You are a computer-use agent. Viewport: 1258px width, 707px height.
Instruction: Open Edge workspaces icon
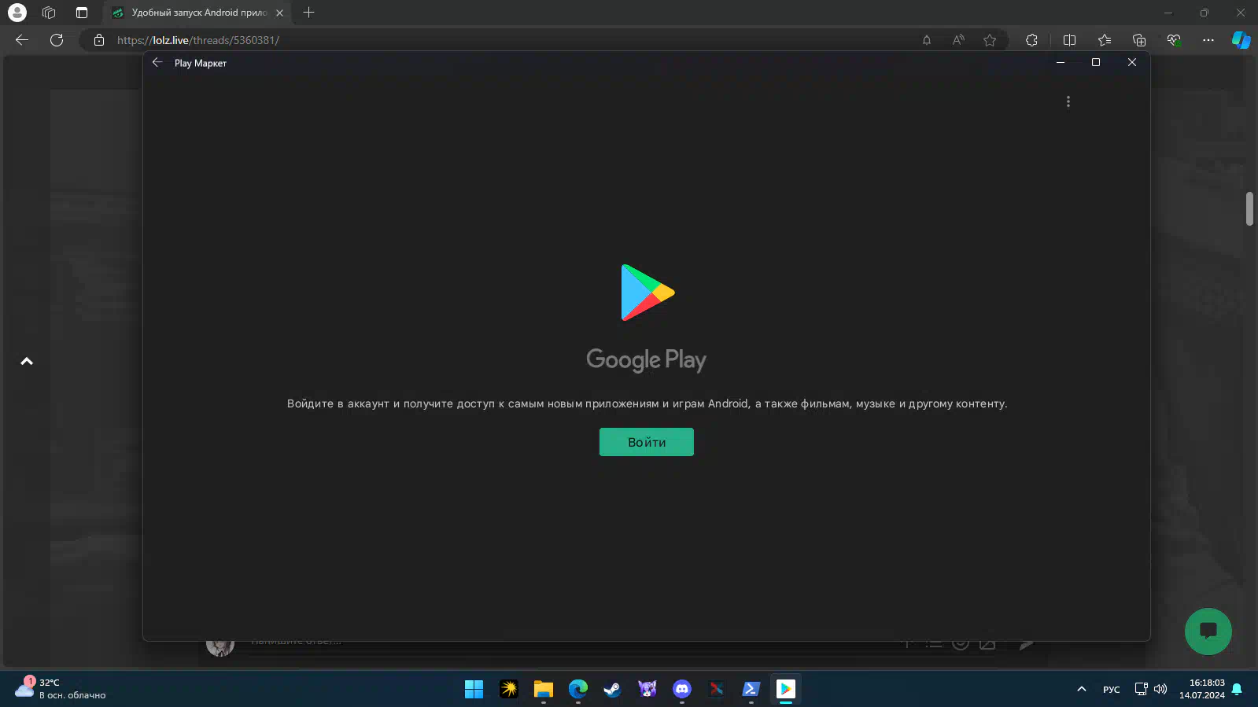click(49, 13)
